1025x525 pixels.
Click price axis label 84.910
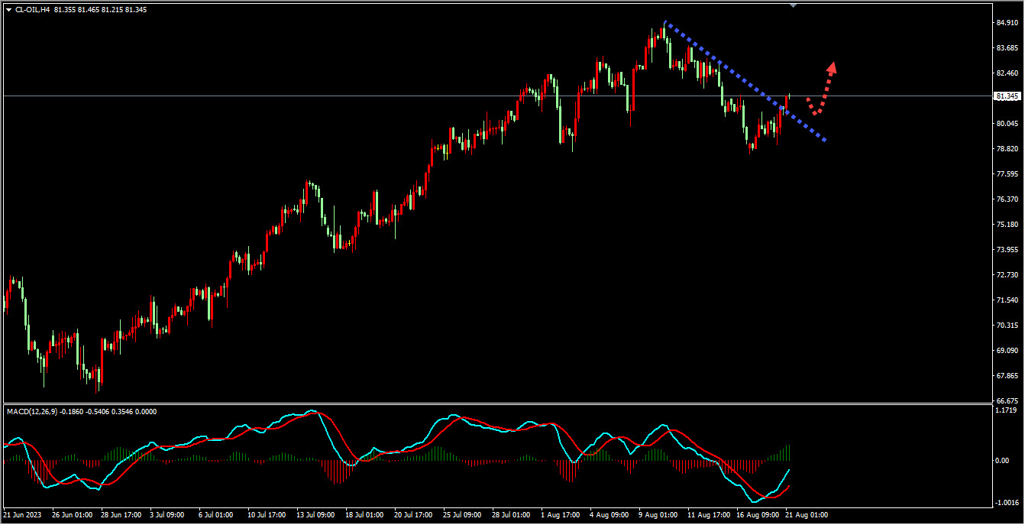pyautogui.click(x=1008, y=23)
